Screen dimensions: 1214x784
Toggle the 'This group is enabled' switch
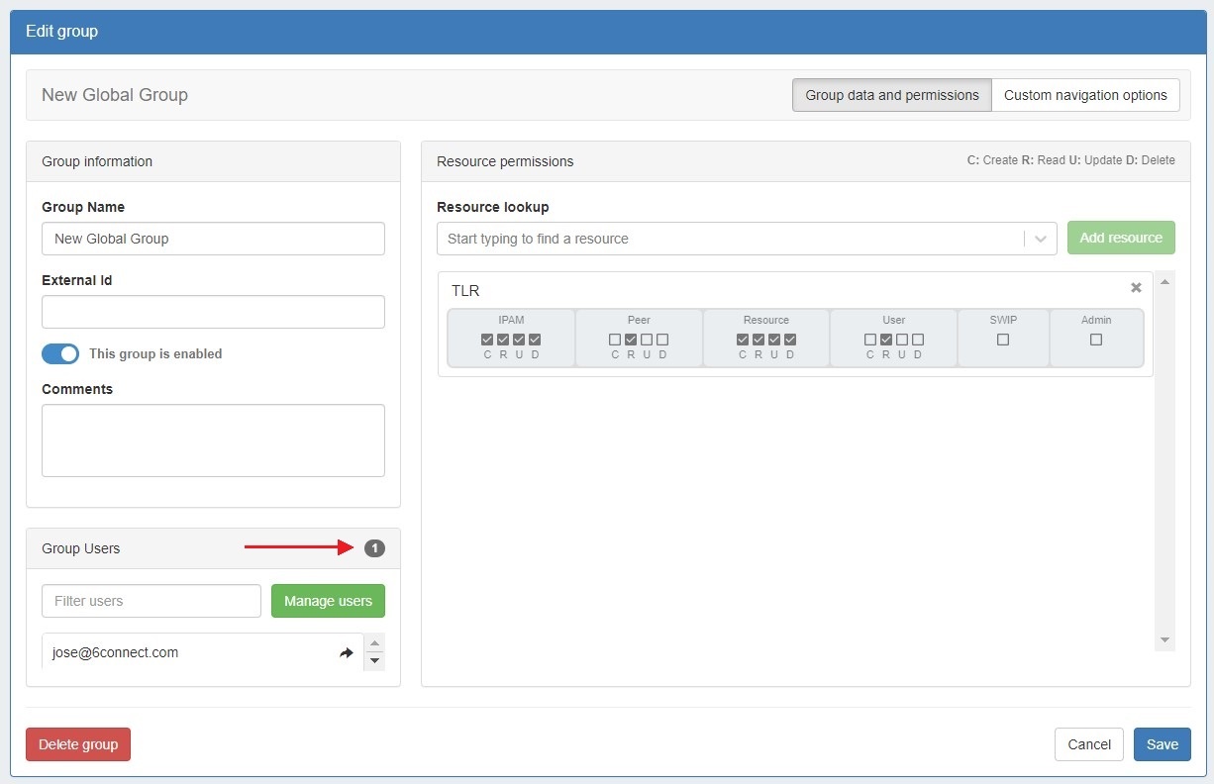60,353
